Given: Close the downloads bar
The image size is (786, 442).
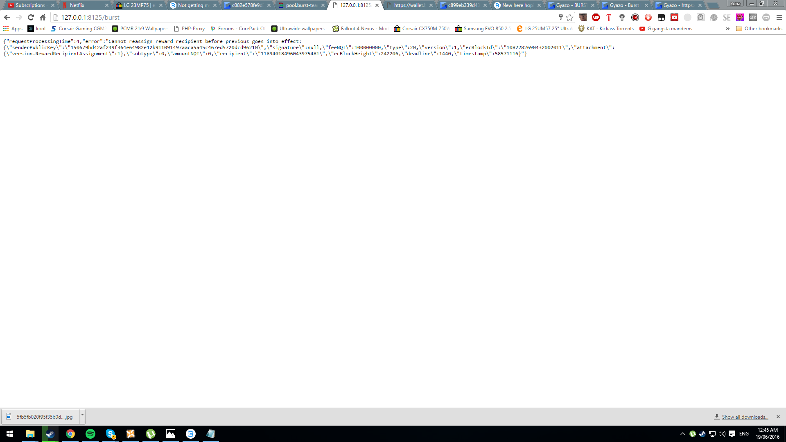Looking at the screenshot, I should [x=778, y=417].
